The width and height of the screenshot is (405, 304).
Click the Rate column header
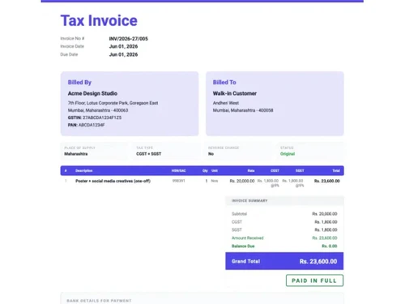click(x=251, y=171)
